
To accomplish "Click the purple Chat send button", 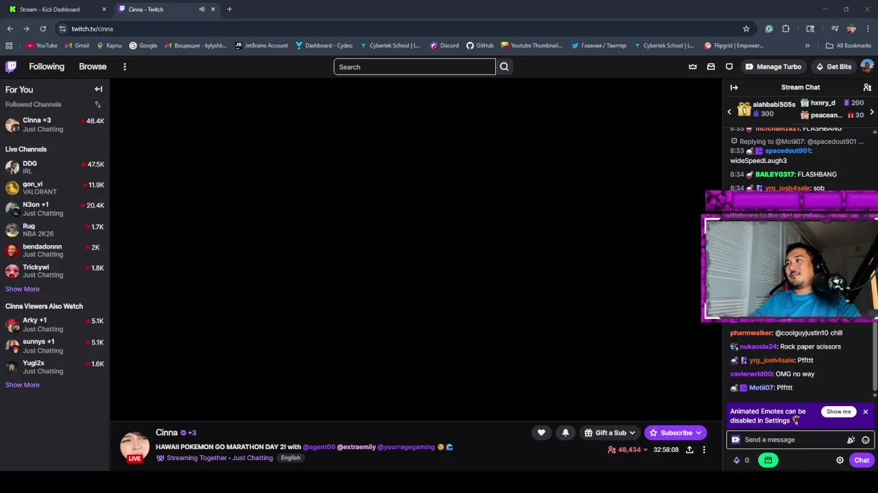I will (x=862, y=460).
